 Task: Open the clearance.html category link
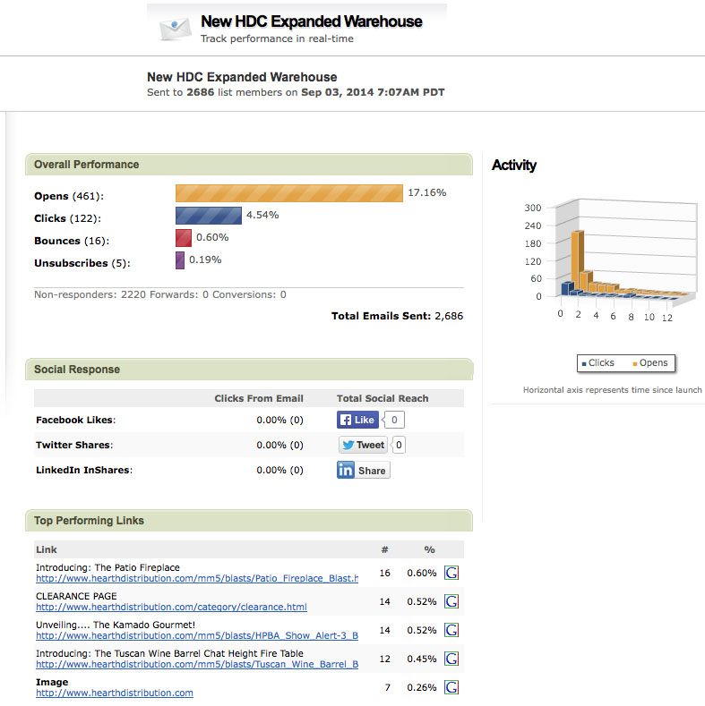coord(171,608)
